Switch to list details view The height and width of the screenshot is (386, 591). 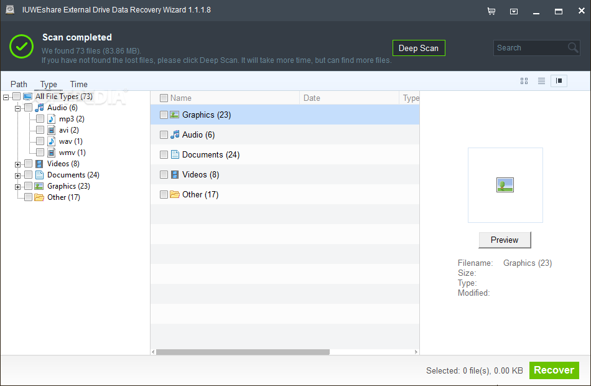(x=541, y=81)
